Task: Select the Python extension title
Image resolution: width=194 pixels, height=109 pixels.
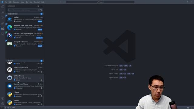Action: pyautogui.click(x=16, y=100)
